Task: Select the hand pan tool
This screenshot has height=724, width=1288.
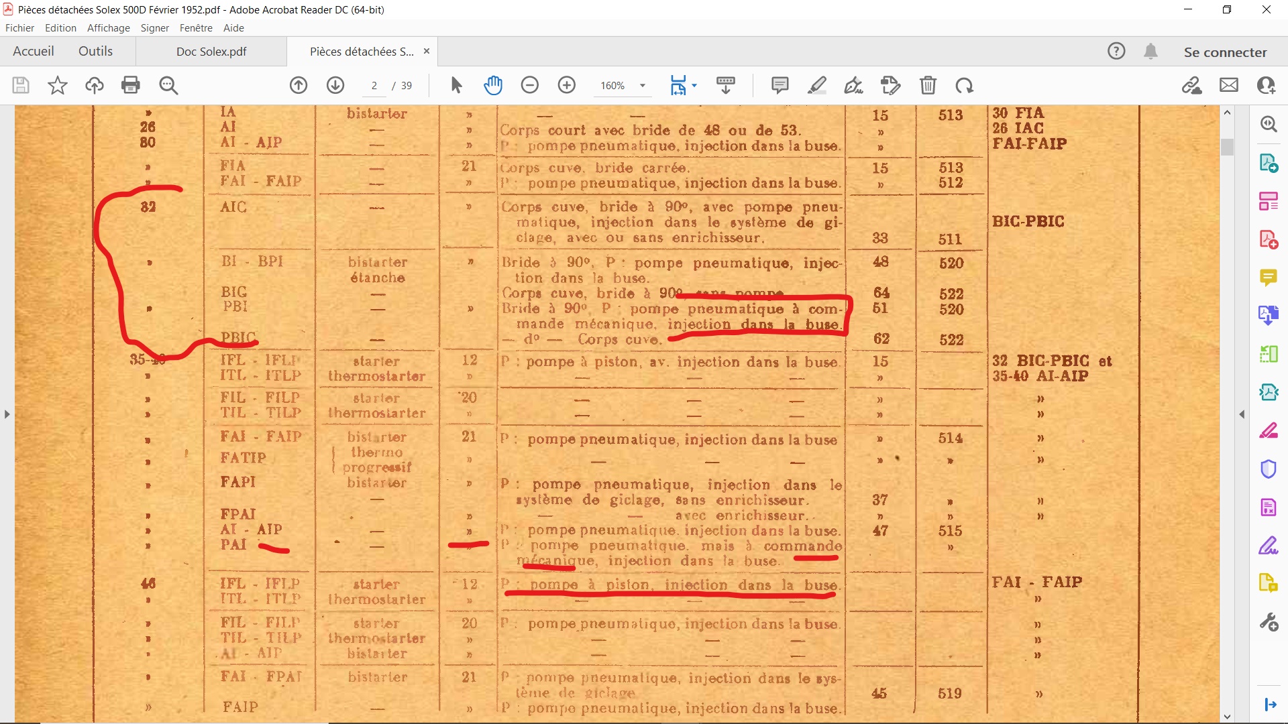Action: (493, 85)
